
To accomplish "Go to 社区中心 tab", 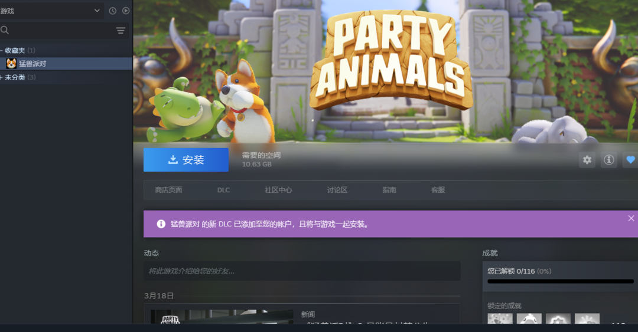I will click(x=278, y=190).
